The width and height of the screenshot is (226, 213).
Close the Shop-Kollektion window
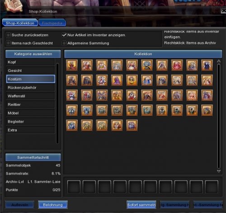(x=224, y=11)
